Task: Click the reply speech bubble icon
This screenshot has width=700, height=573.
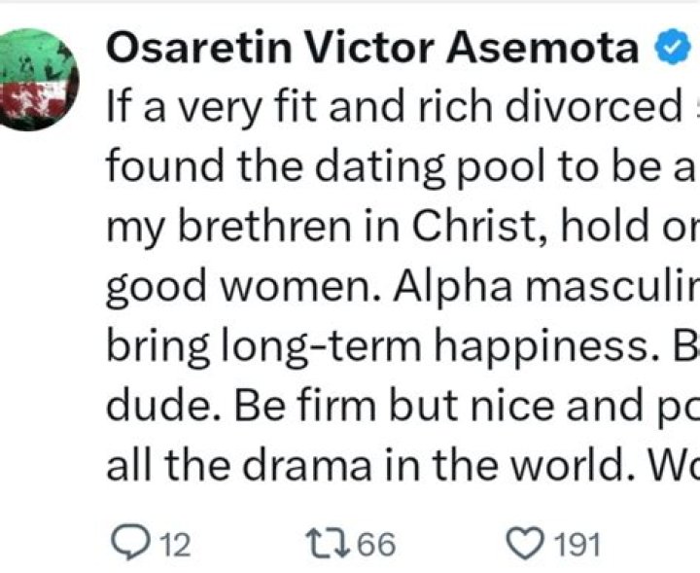Action: pos(129,543)
